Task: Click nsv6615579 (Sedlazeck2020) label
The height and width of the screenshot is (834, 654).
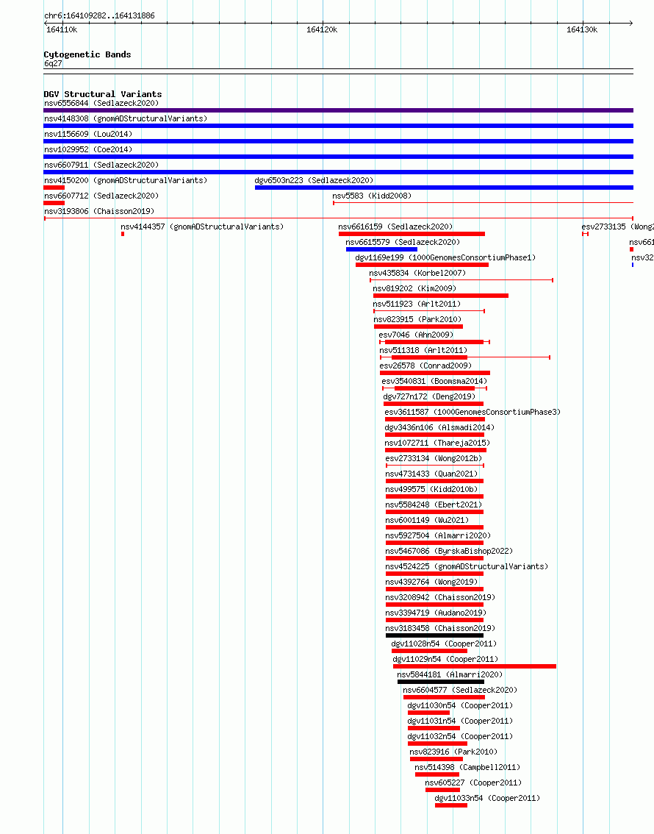Action: coord(403,242)
